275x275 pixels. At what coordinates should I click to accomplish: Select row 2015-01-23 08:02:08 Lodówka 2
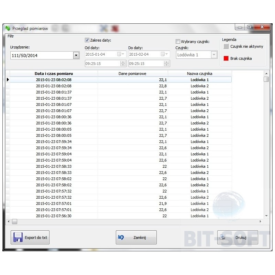coord(121,86)
